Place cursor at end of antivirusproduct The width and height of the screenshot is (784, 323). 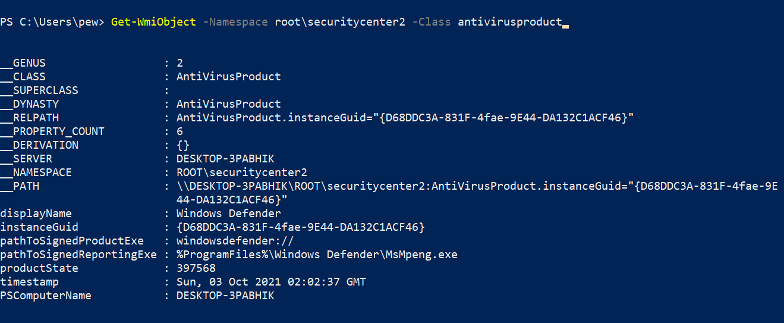562,22
